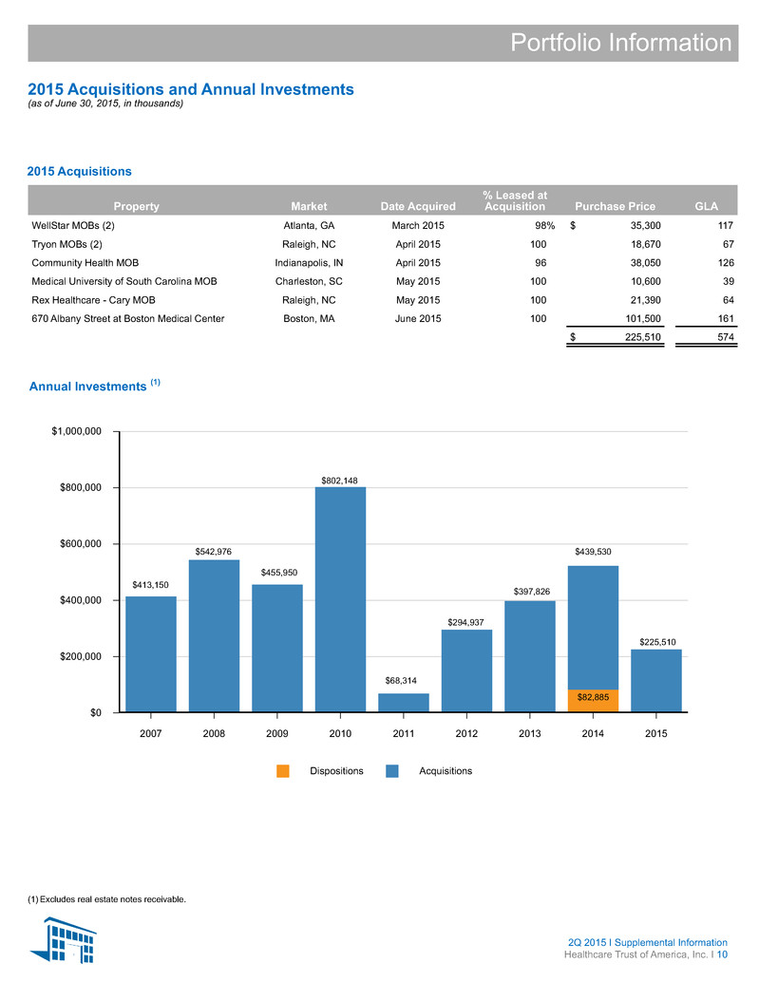Click the orange $82,885 dispositions bar segment

click(x=593, y=700)
